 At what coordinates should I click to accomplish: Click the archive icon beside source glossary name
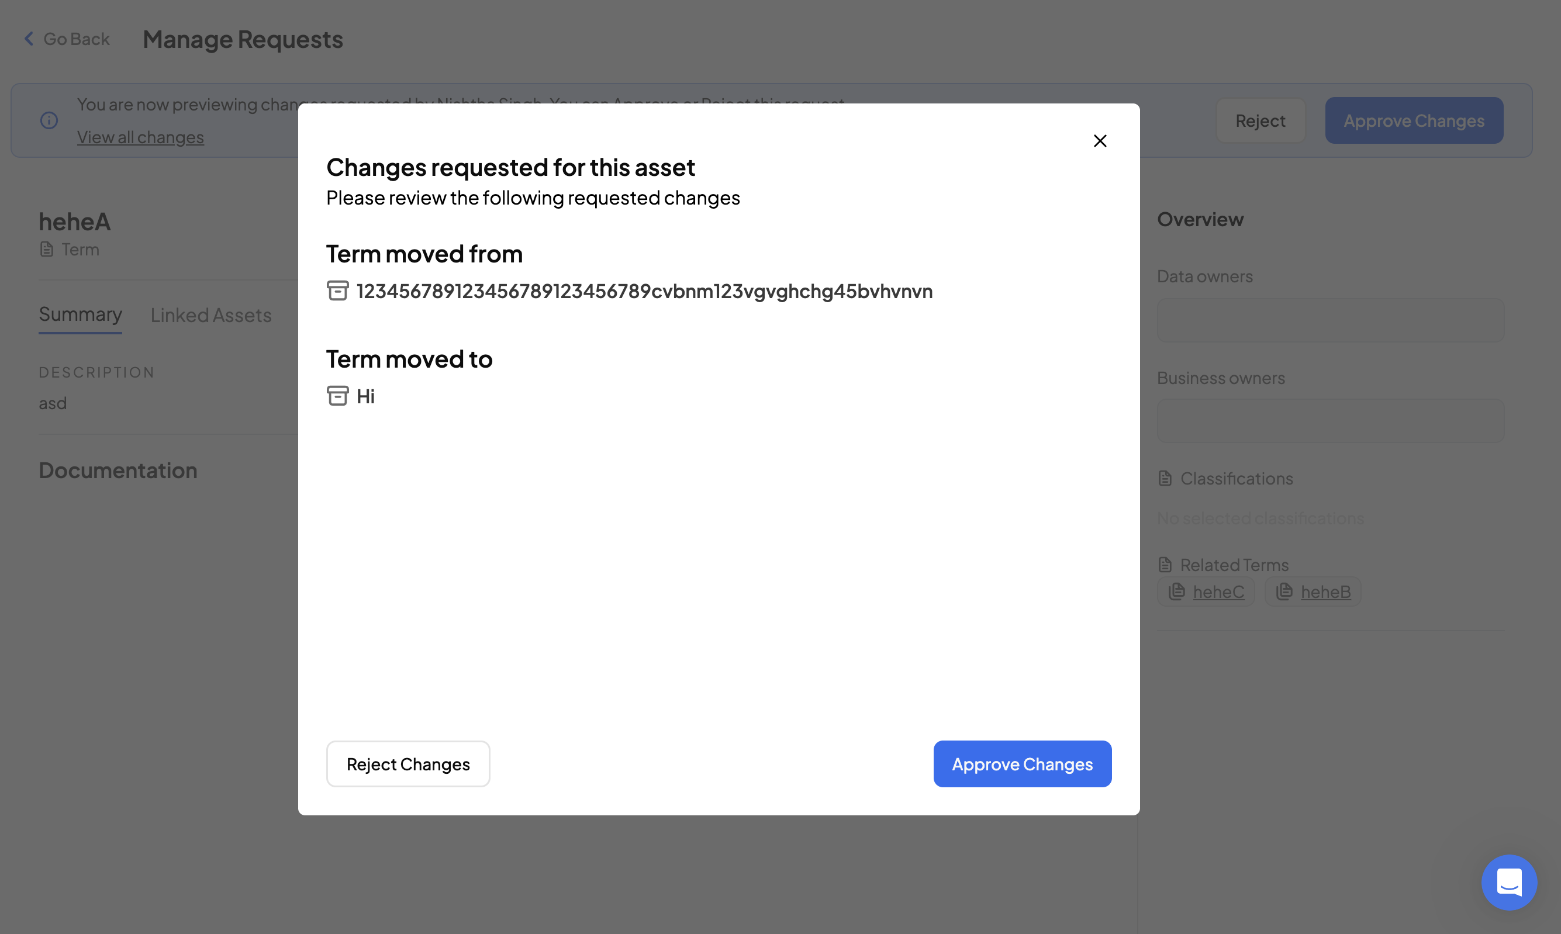pos(337,290)
